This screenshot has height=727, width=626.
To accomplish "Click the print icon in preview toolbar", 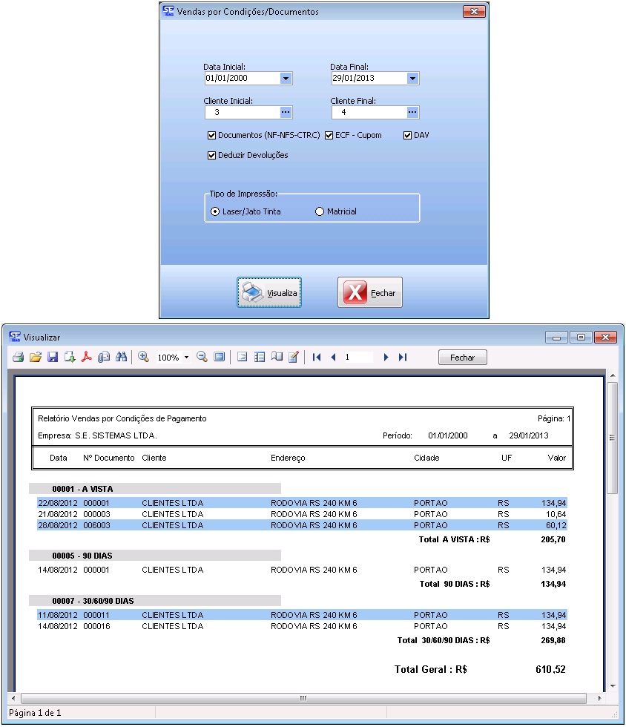I will tap(18, 358).
